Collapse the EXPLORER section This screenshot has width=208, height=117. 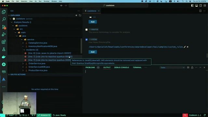click(x=9, y=15)
